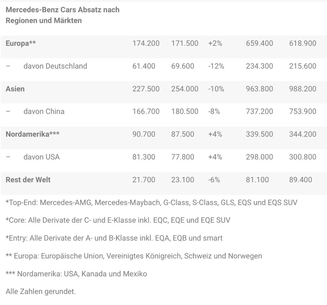
Task: Select the Entry footnote about A- and B-Klasse
Action: click(114, 238)
